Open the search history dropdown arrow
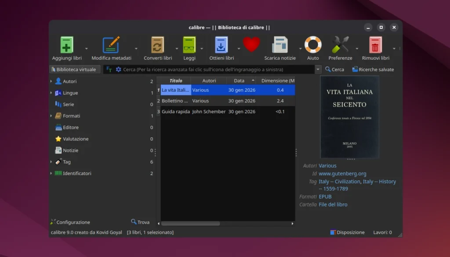Screen dimensions: 450x257 [317, 69]
